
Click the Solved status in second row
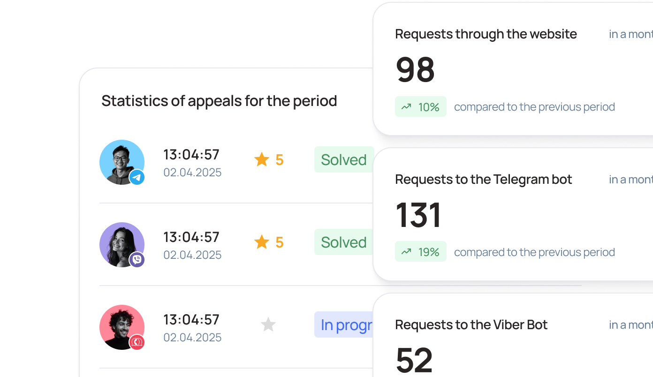[x=343, y=242]
